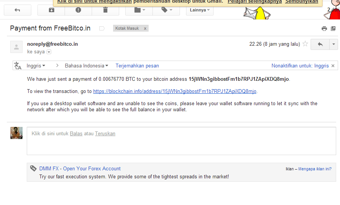The height and width of the screenshot is (205, 340).
Task: Print the whole conversation
Action: tap(324, 29)
